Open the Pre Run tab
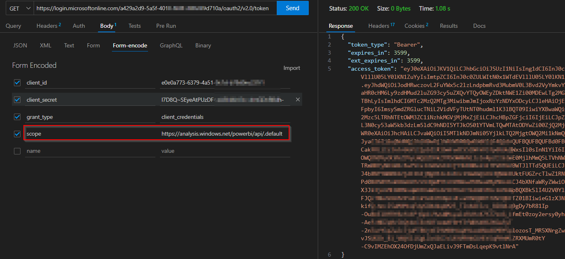 tap(166, 26)
